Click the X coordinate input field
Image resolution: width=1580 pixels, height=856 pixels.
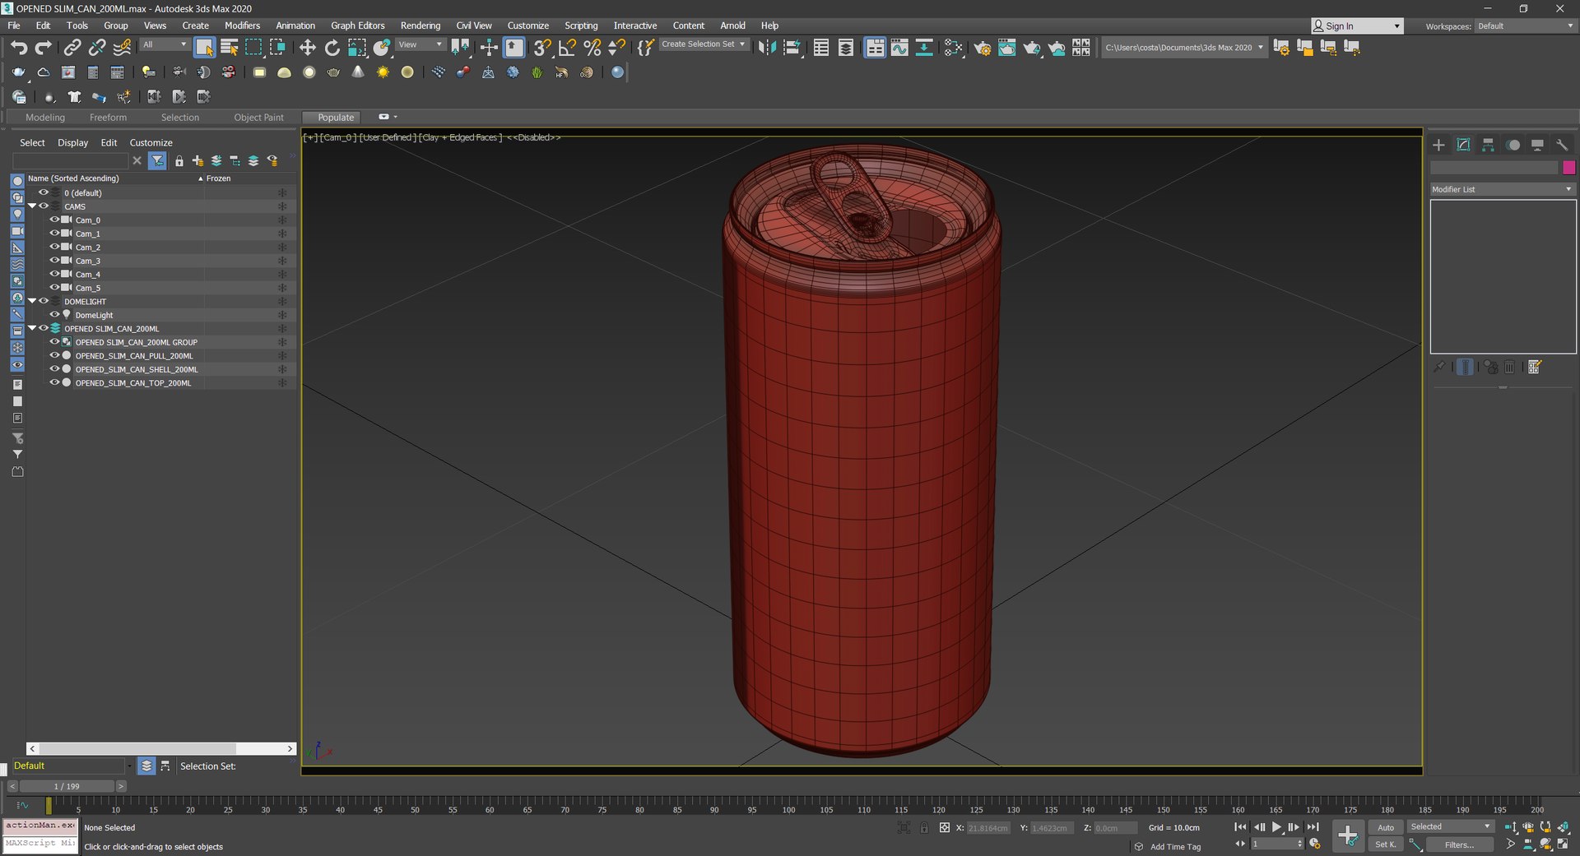coord(988,828)
